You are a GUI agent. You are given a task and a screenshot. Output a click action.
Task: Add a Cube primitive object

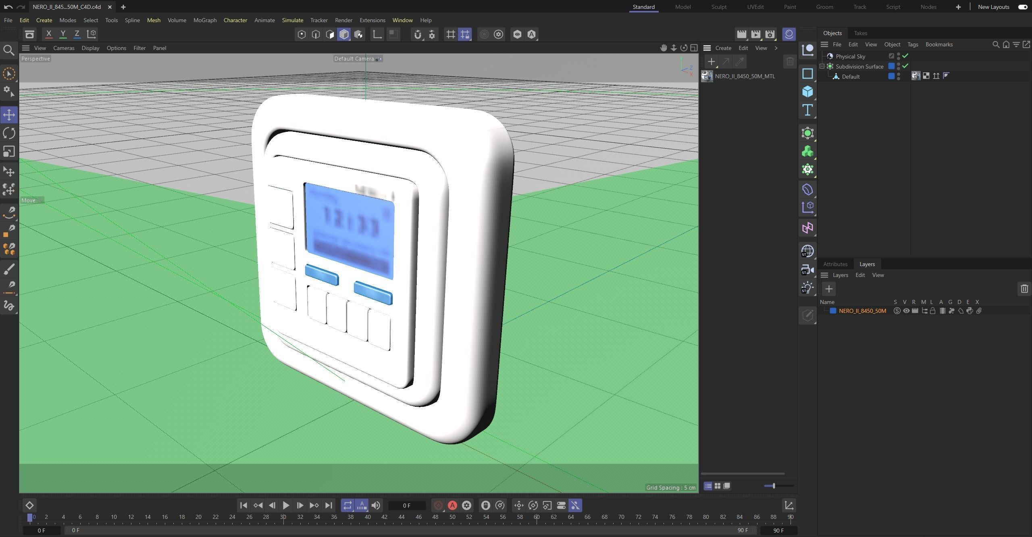(x=807, y=92)
